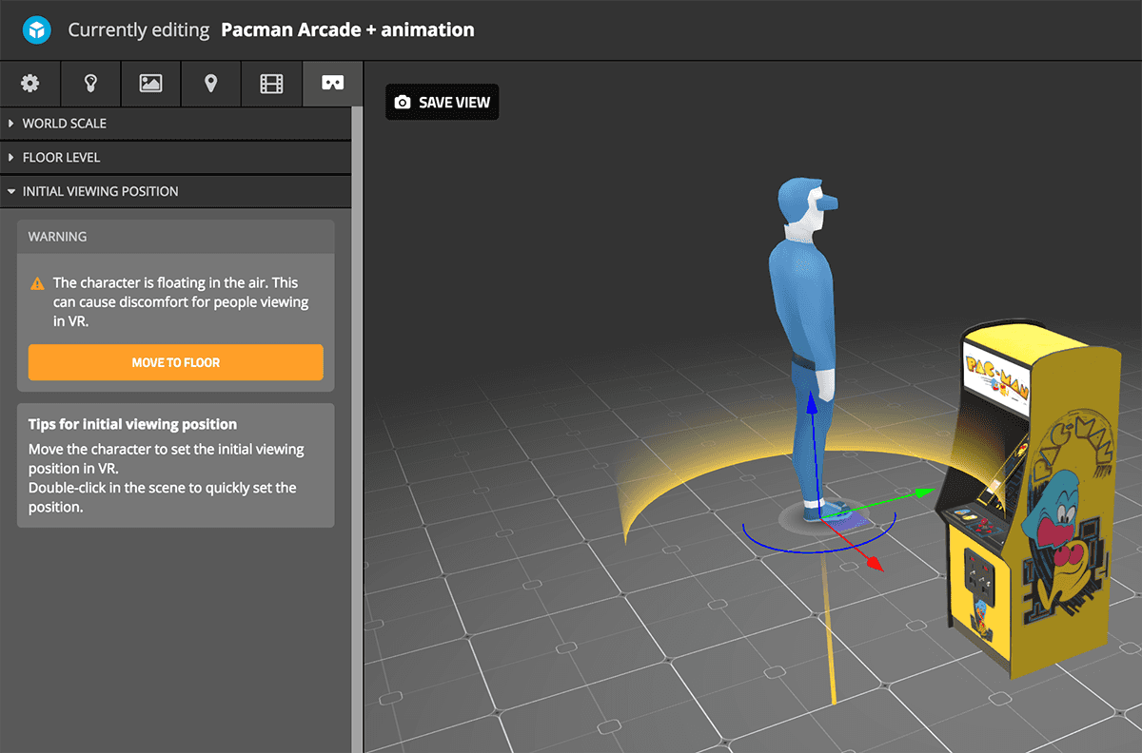Open the image post-processing tab
Viewport: 1142px width, 753px height.
[151, 84]
